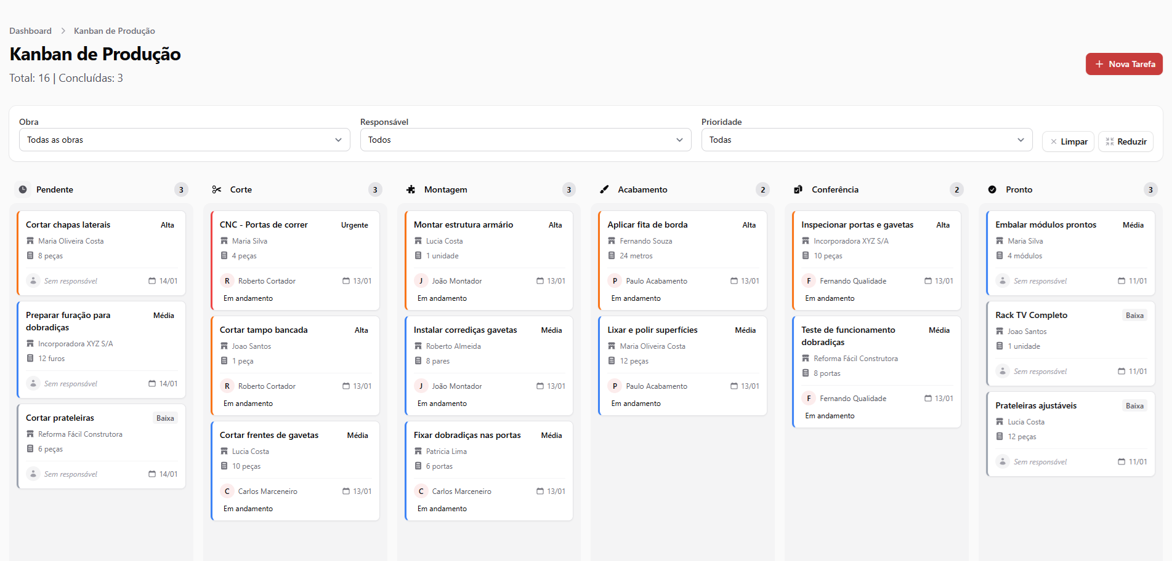Click the calendar icon on the CNC card
The image size is (1172, 561).
(345, 280)
